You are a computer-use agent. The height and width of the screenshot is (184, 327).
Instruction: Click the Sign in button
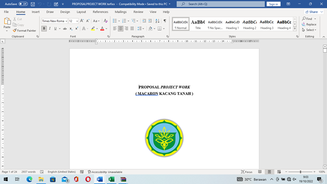pos(273,4)
